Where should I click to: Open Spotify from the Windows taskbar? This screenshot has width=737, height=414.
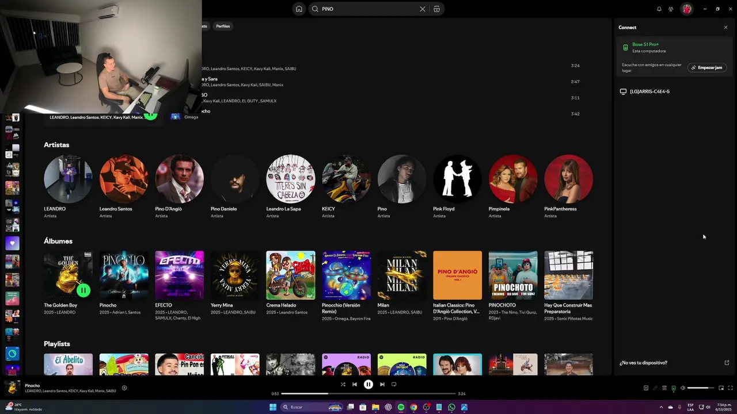point(401,407)
